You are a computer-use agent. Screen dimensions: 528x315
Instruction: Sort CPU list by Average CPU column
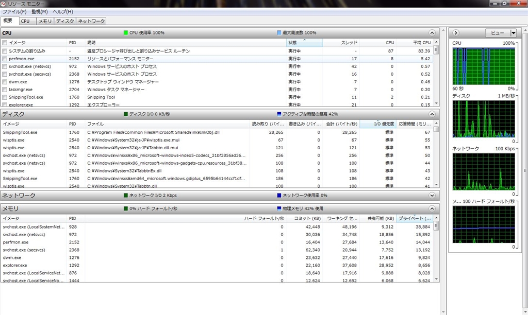[421, 43]
